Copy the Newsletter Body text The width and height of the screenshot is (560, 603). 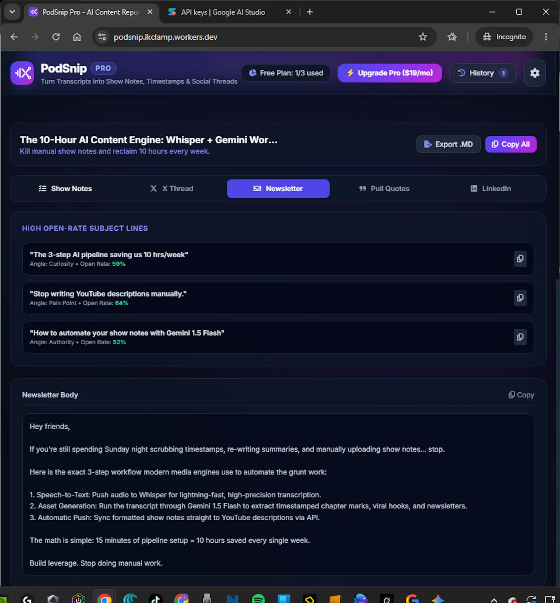521,395
